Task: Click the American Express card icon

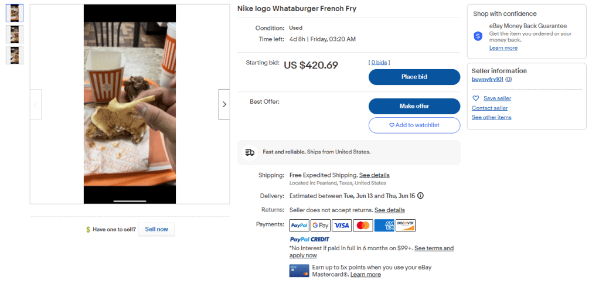Action: [384, 226]
